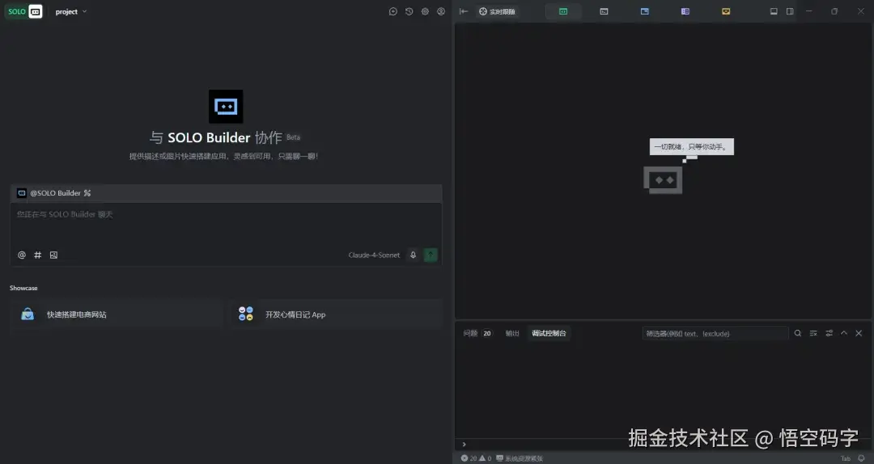This screenshot has height=464, width=874.
Task: Attach an image to the chat
Action: click(x=53, y=255)
